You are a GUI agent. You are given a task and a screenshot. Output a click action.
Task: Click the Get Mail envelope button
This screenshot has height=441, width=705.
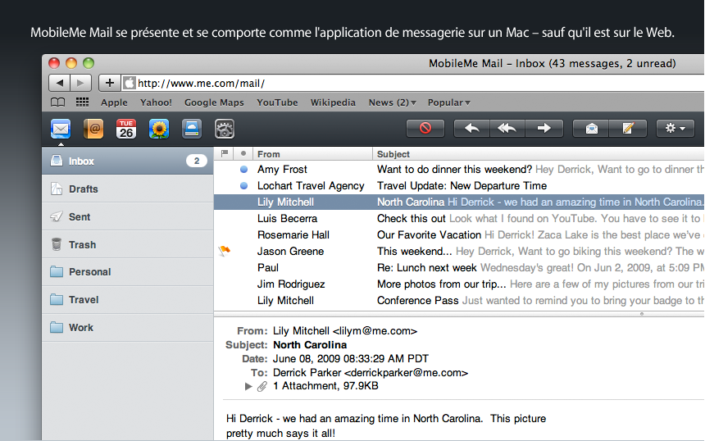click(x=591, y=128)
